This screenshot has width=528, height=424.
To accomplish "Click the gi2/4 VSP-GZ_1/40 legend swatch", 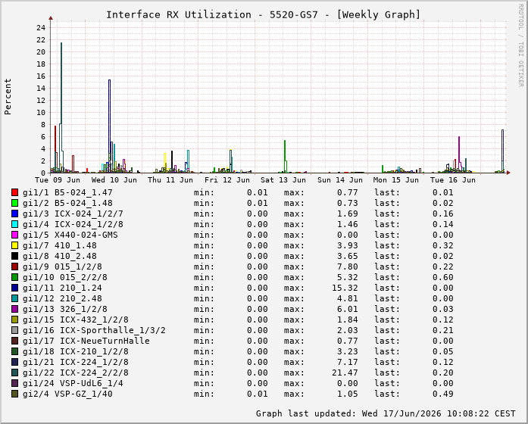I will 14,394.
